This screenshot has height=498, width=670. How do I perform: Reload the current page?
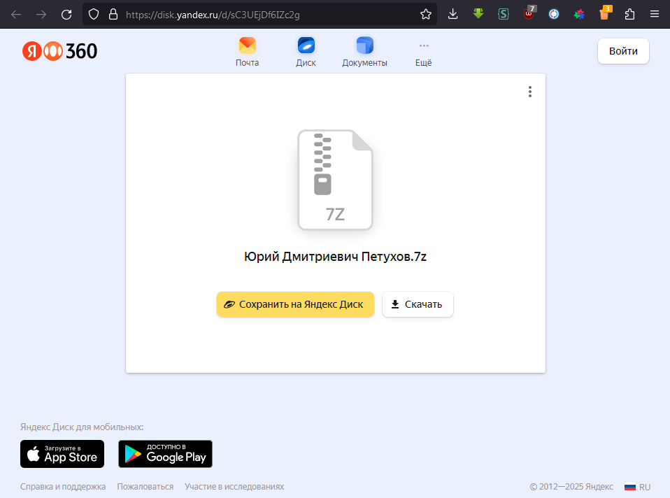pyautogui.click(x=66, y=15)
